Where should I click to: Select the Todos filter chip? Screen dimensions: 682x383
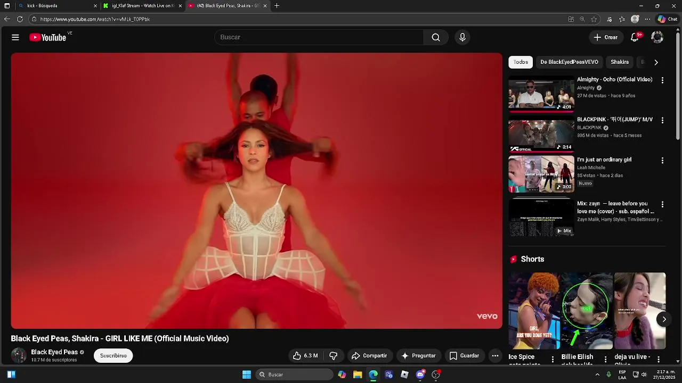(521, 62)
